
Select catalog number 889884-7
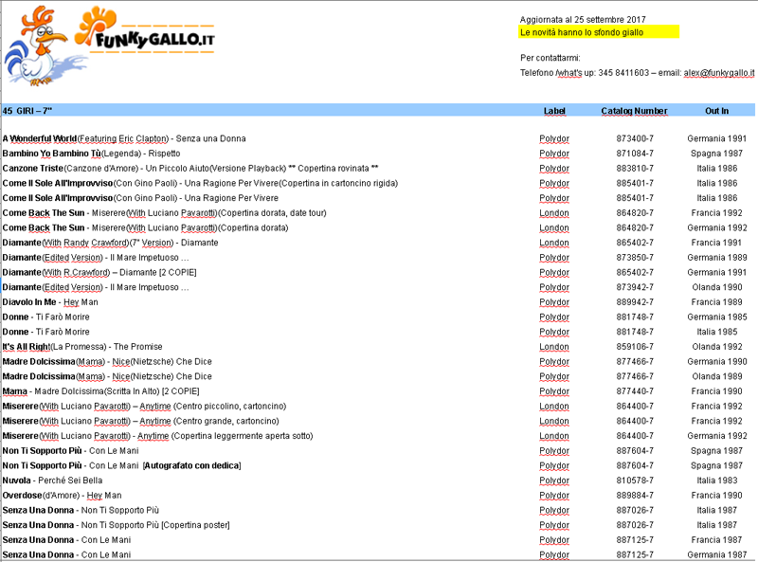[635, 496]
